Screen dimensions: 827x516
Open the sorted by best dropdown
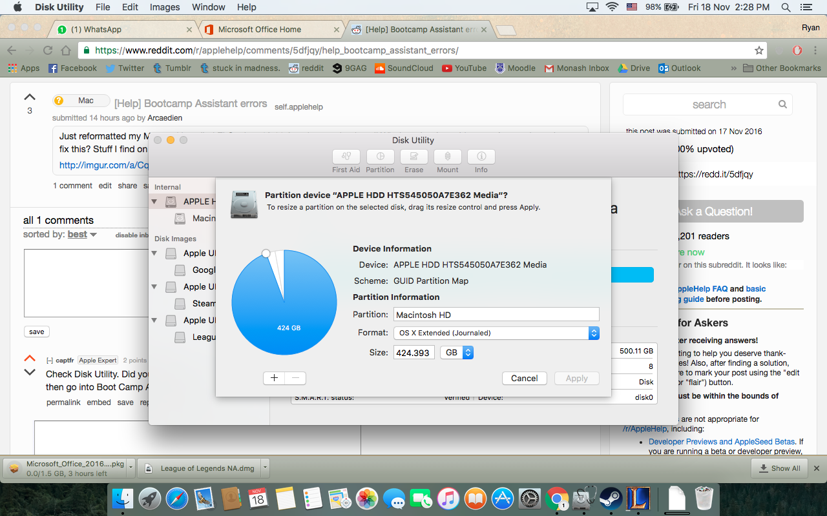[82, 234]
